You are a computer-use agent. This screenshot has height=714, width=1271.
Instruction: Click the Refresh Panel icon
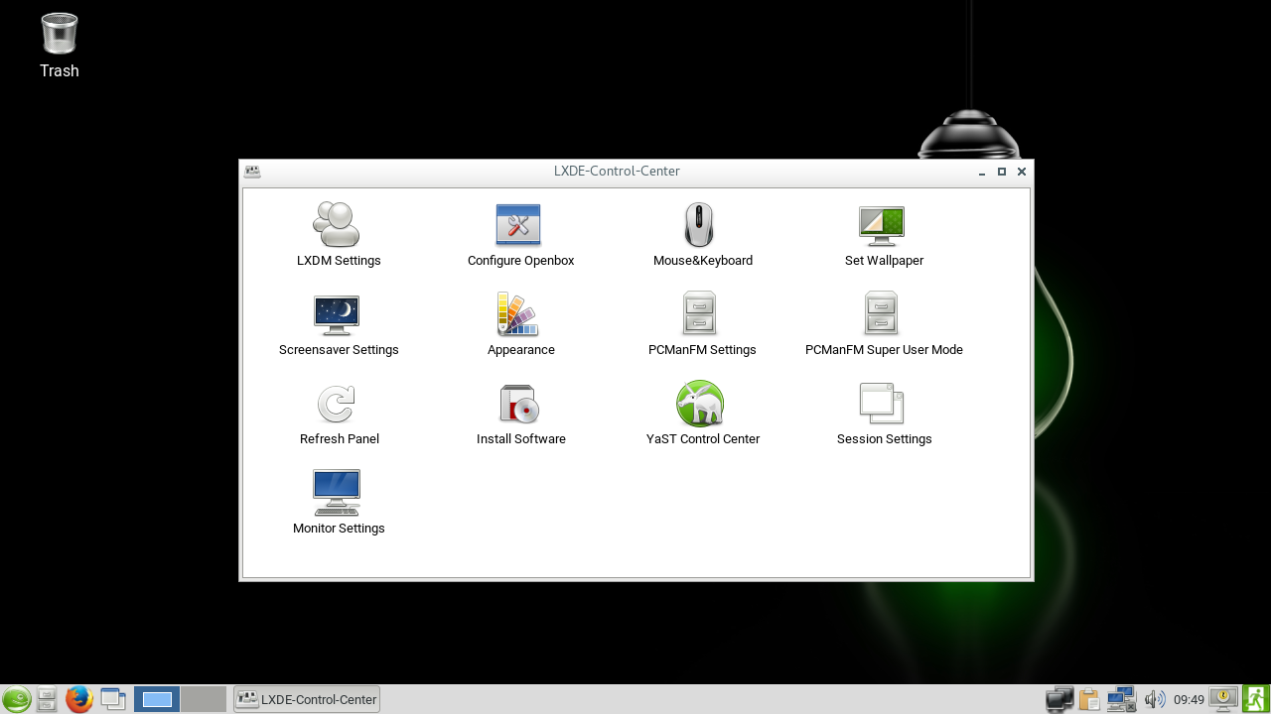(337, 404)
